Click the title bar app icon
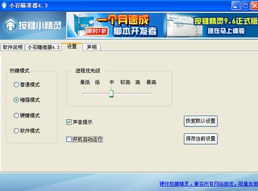 4,6
